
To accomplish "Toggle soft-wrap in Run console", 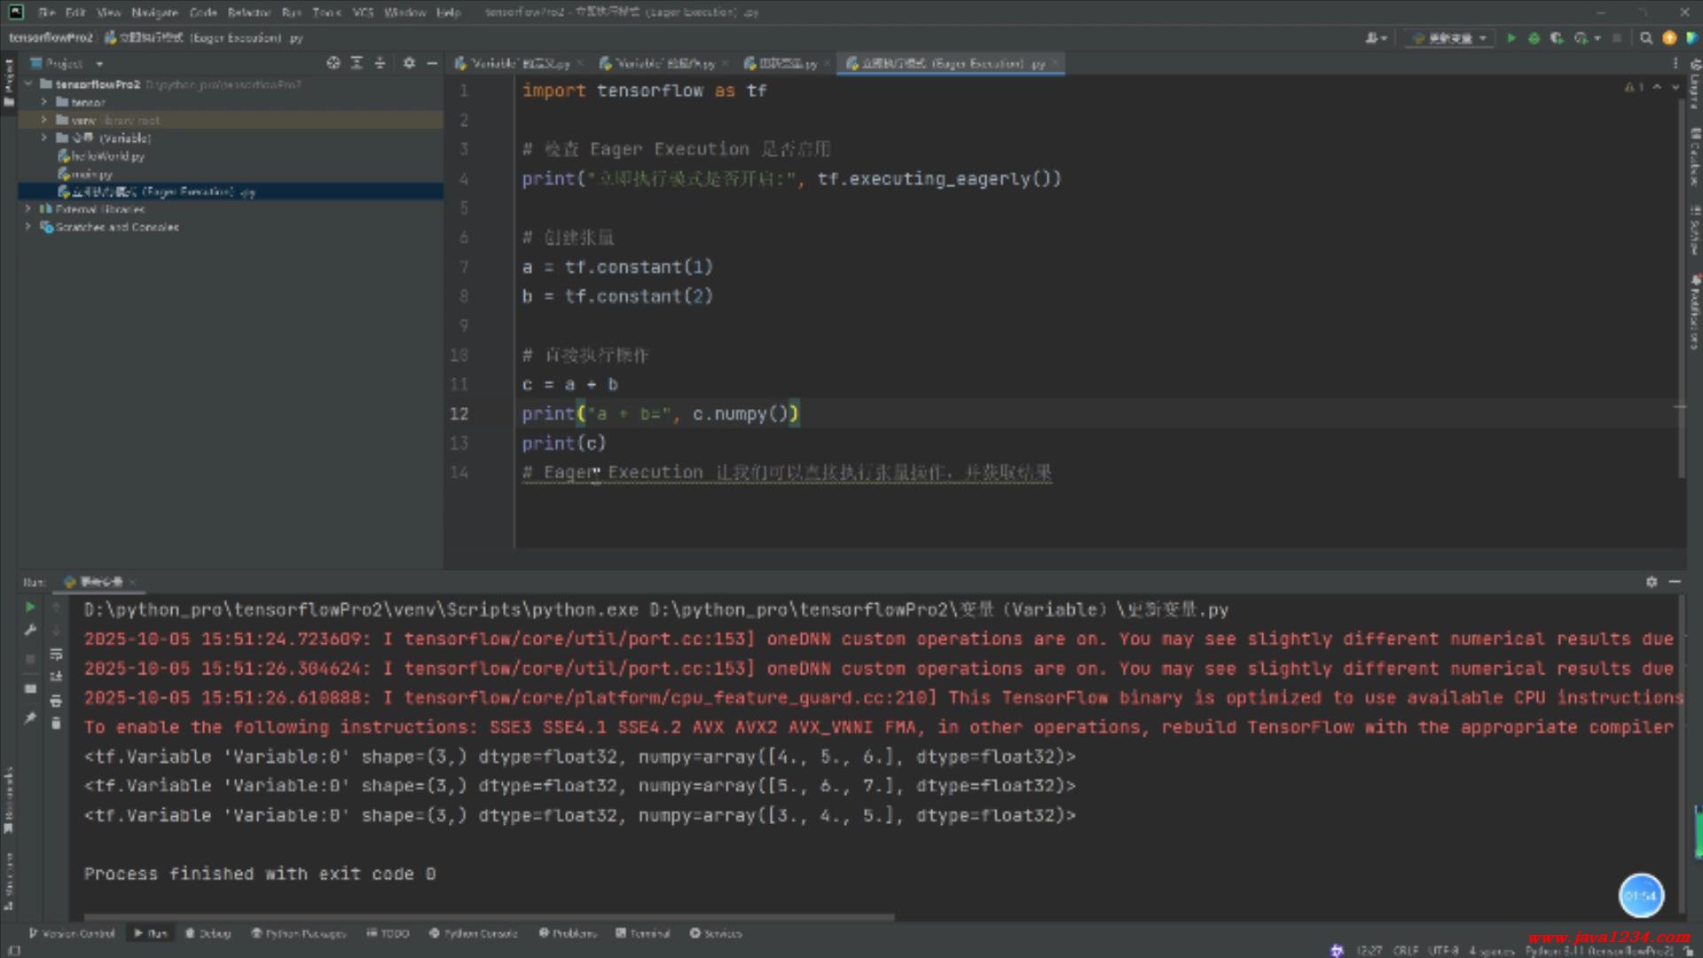I will 56,655.
